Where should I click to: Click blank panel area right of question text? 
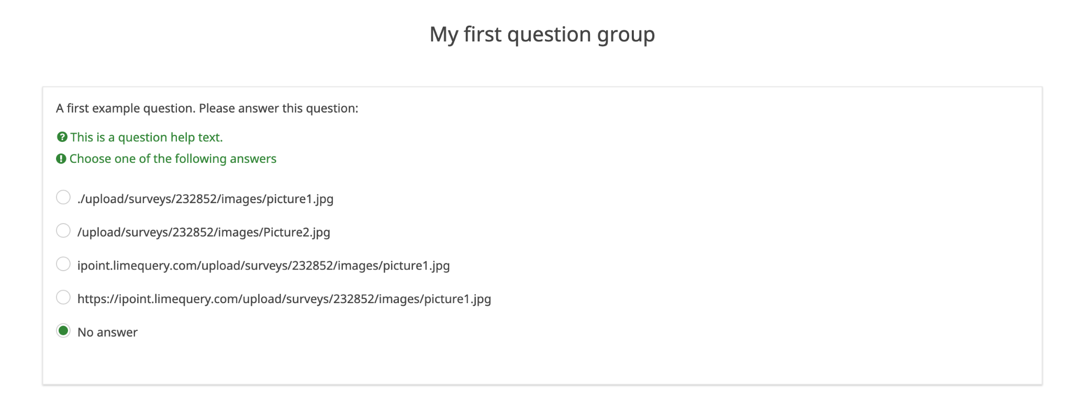click(x=680, y=108)
